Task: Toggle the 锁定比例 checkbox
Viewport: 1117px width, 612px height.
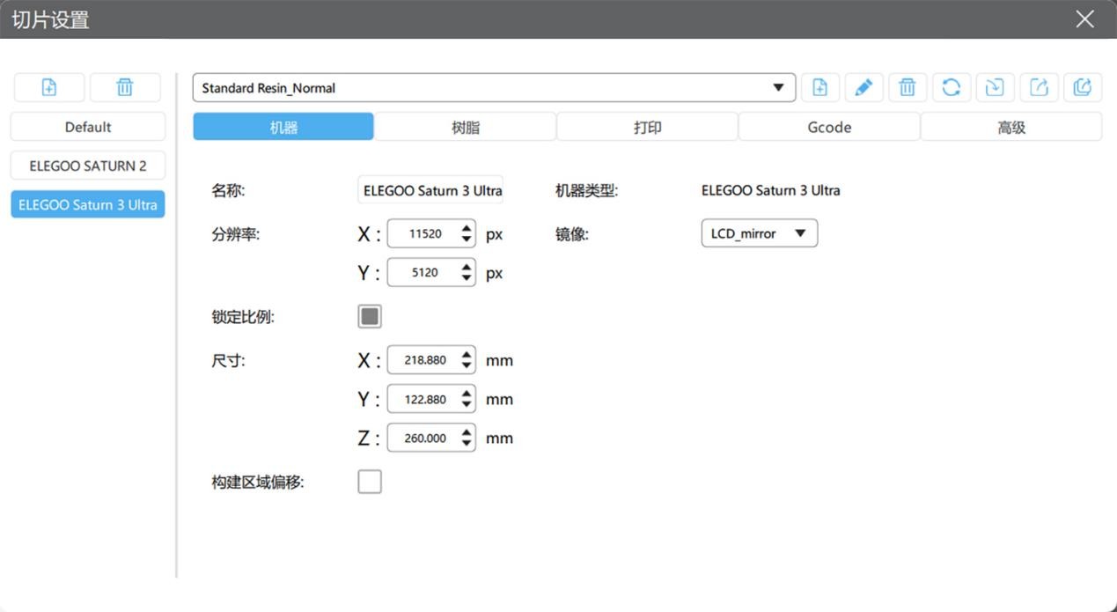Action: click(370, 317)
